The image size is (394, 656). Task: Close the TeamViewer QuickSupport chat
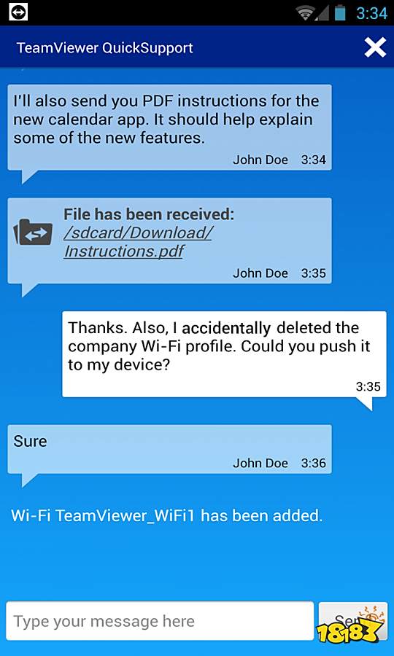pos(375,47)
